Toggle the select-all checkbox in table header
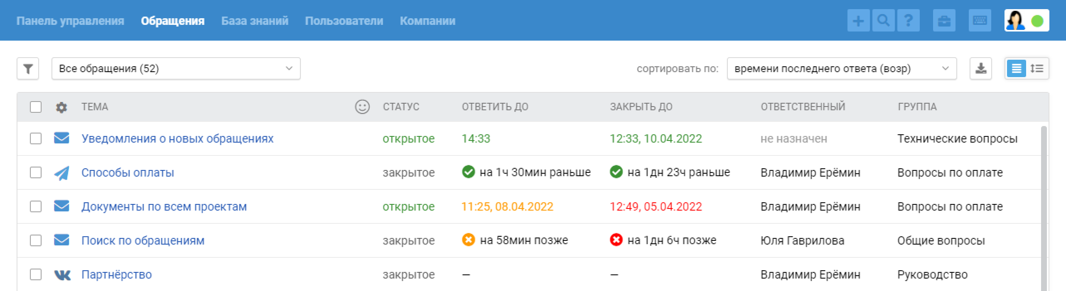The image size is (1066, 291). [36, 107]
